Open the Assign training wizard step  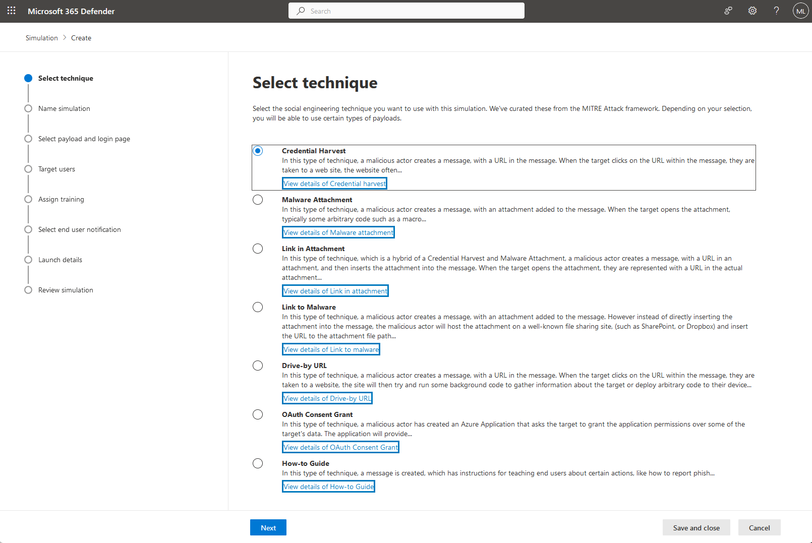pyautogui.click(x=61, y=199)
